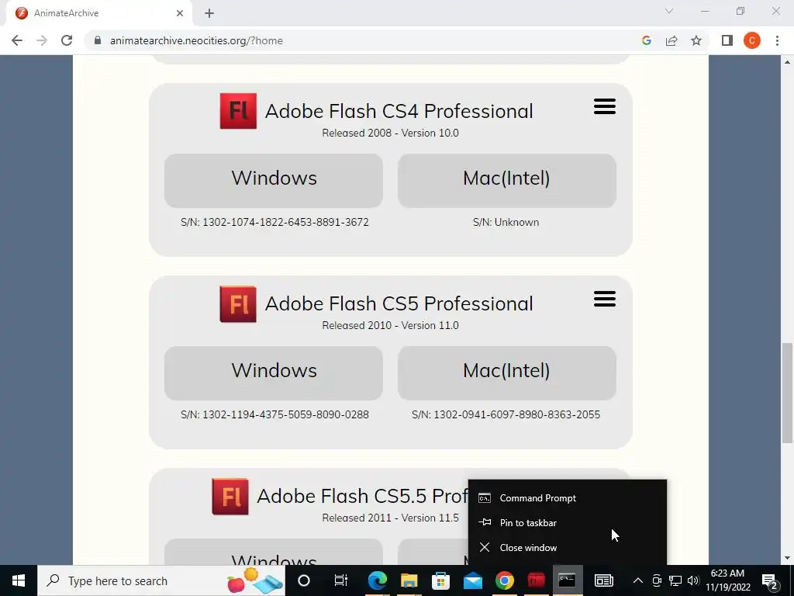Click the Flash CS5 Fl logo
Image resolution: width=794 pixels, height=596 pixels.
pos(238,304)
